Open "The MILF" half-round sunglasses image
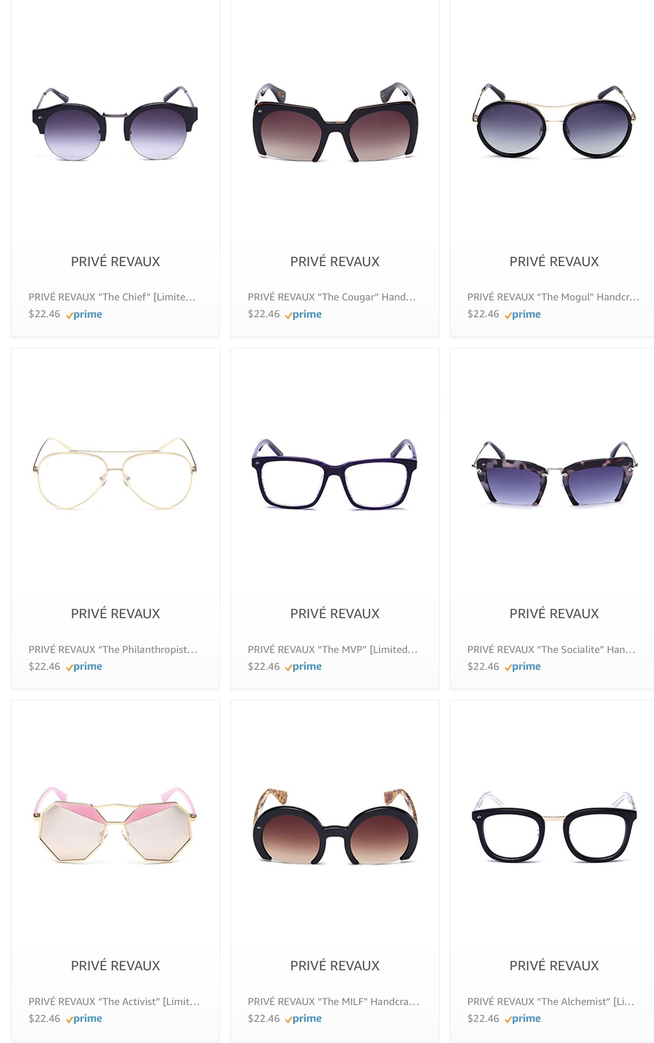654x1043 pixels. [335, 826]
